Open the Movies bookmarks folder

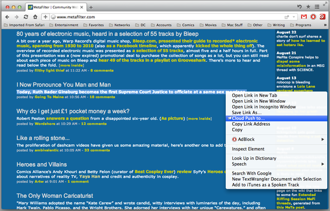click(x=208, y=25)
